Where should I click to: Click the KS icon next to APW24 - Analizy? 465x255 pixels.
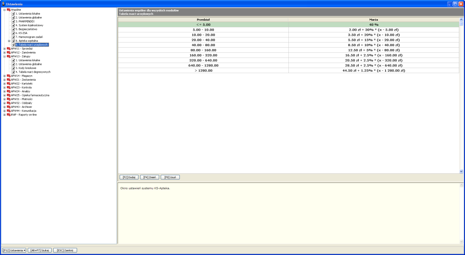(x=8, y=91)
